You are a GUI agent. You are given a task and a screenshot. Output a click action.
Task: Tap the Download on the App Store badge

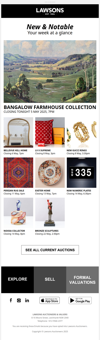click(x=49, y=300)
